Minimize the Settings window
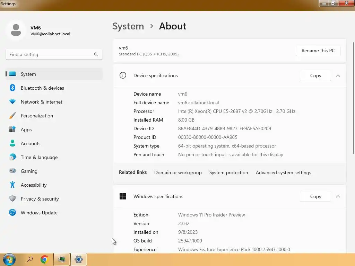355x266 pixels. (x=324, y=3)
